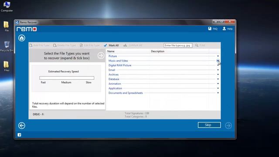Click the Remo logo

point(27,29)
